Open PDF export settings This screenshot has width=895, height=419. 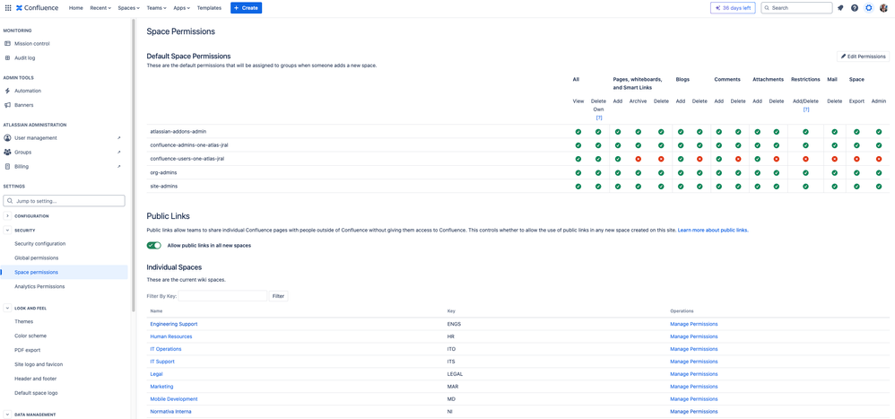[28, 350]
